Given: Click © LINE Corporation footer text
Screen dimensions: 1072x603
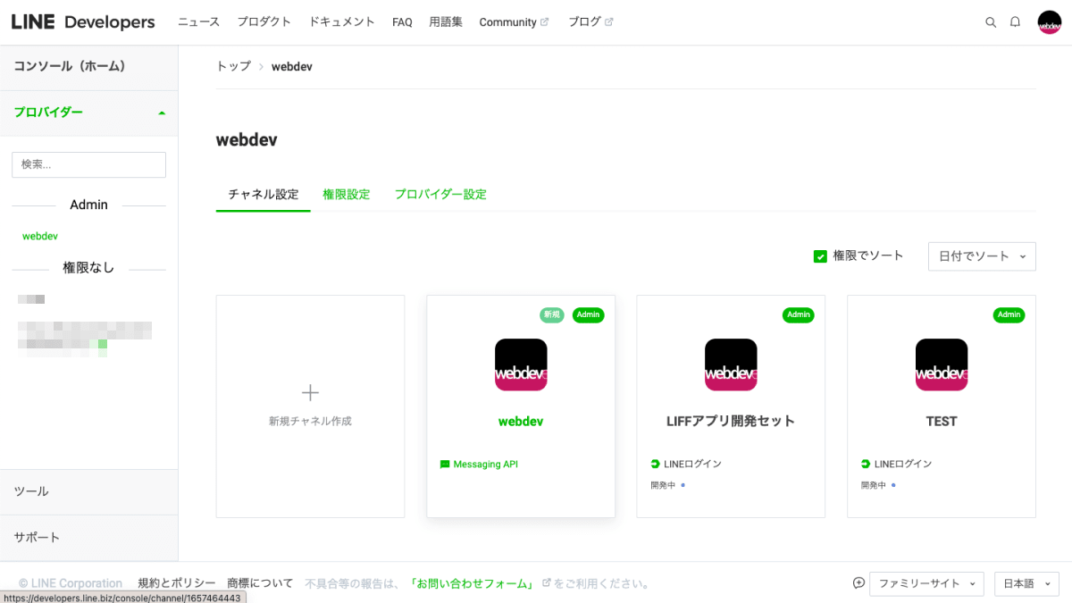Looking at the screenshot, I should point(71,583).
